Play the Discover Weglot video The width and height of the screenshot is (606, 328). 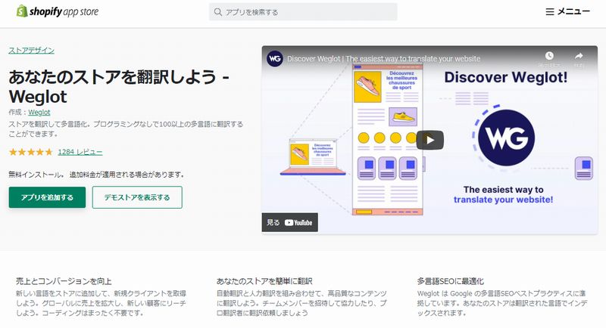(430, 140)
